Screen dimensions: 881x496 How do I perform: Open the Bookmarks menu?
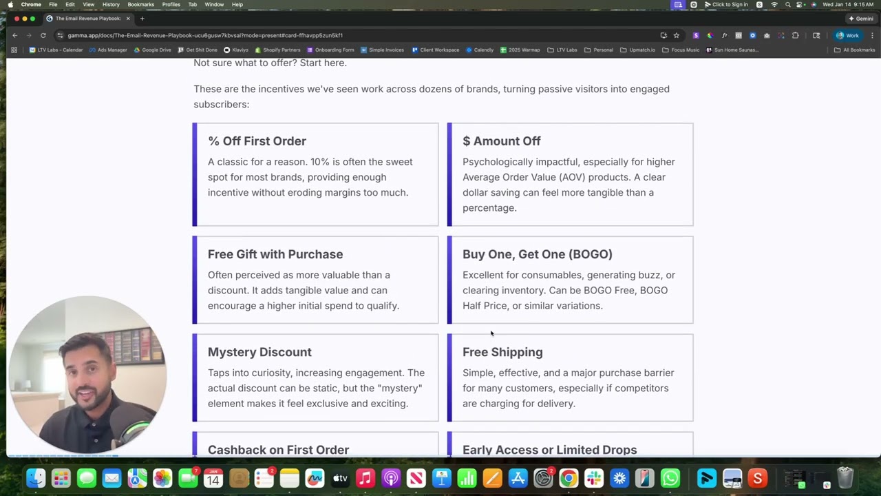pyautogui.click(x=140, y=4)
